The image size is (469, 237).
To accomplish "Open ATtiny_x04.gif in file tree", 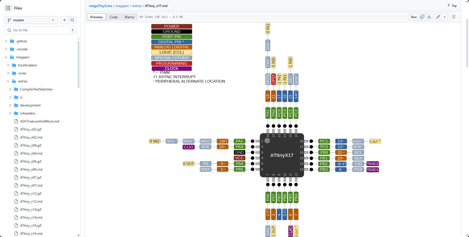I will click(31, 145).
